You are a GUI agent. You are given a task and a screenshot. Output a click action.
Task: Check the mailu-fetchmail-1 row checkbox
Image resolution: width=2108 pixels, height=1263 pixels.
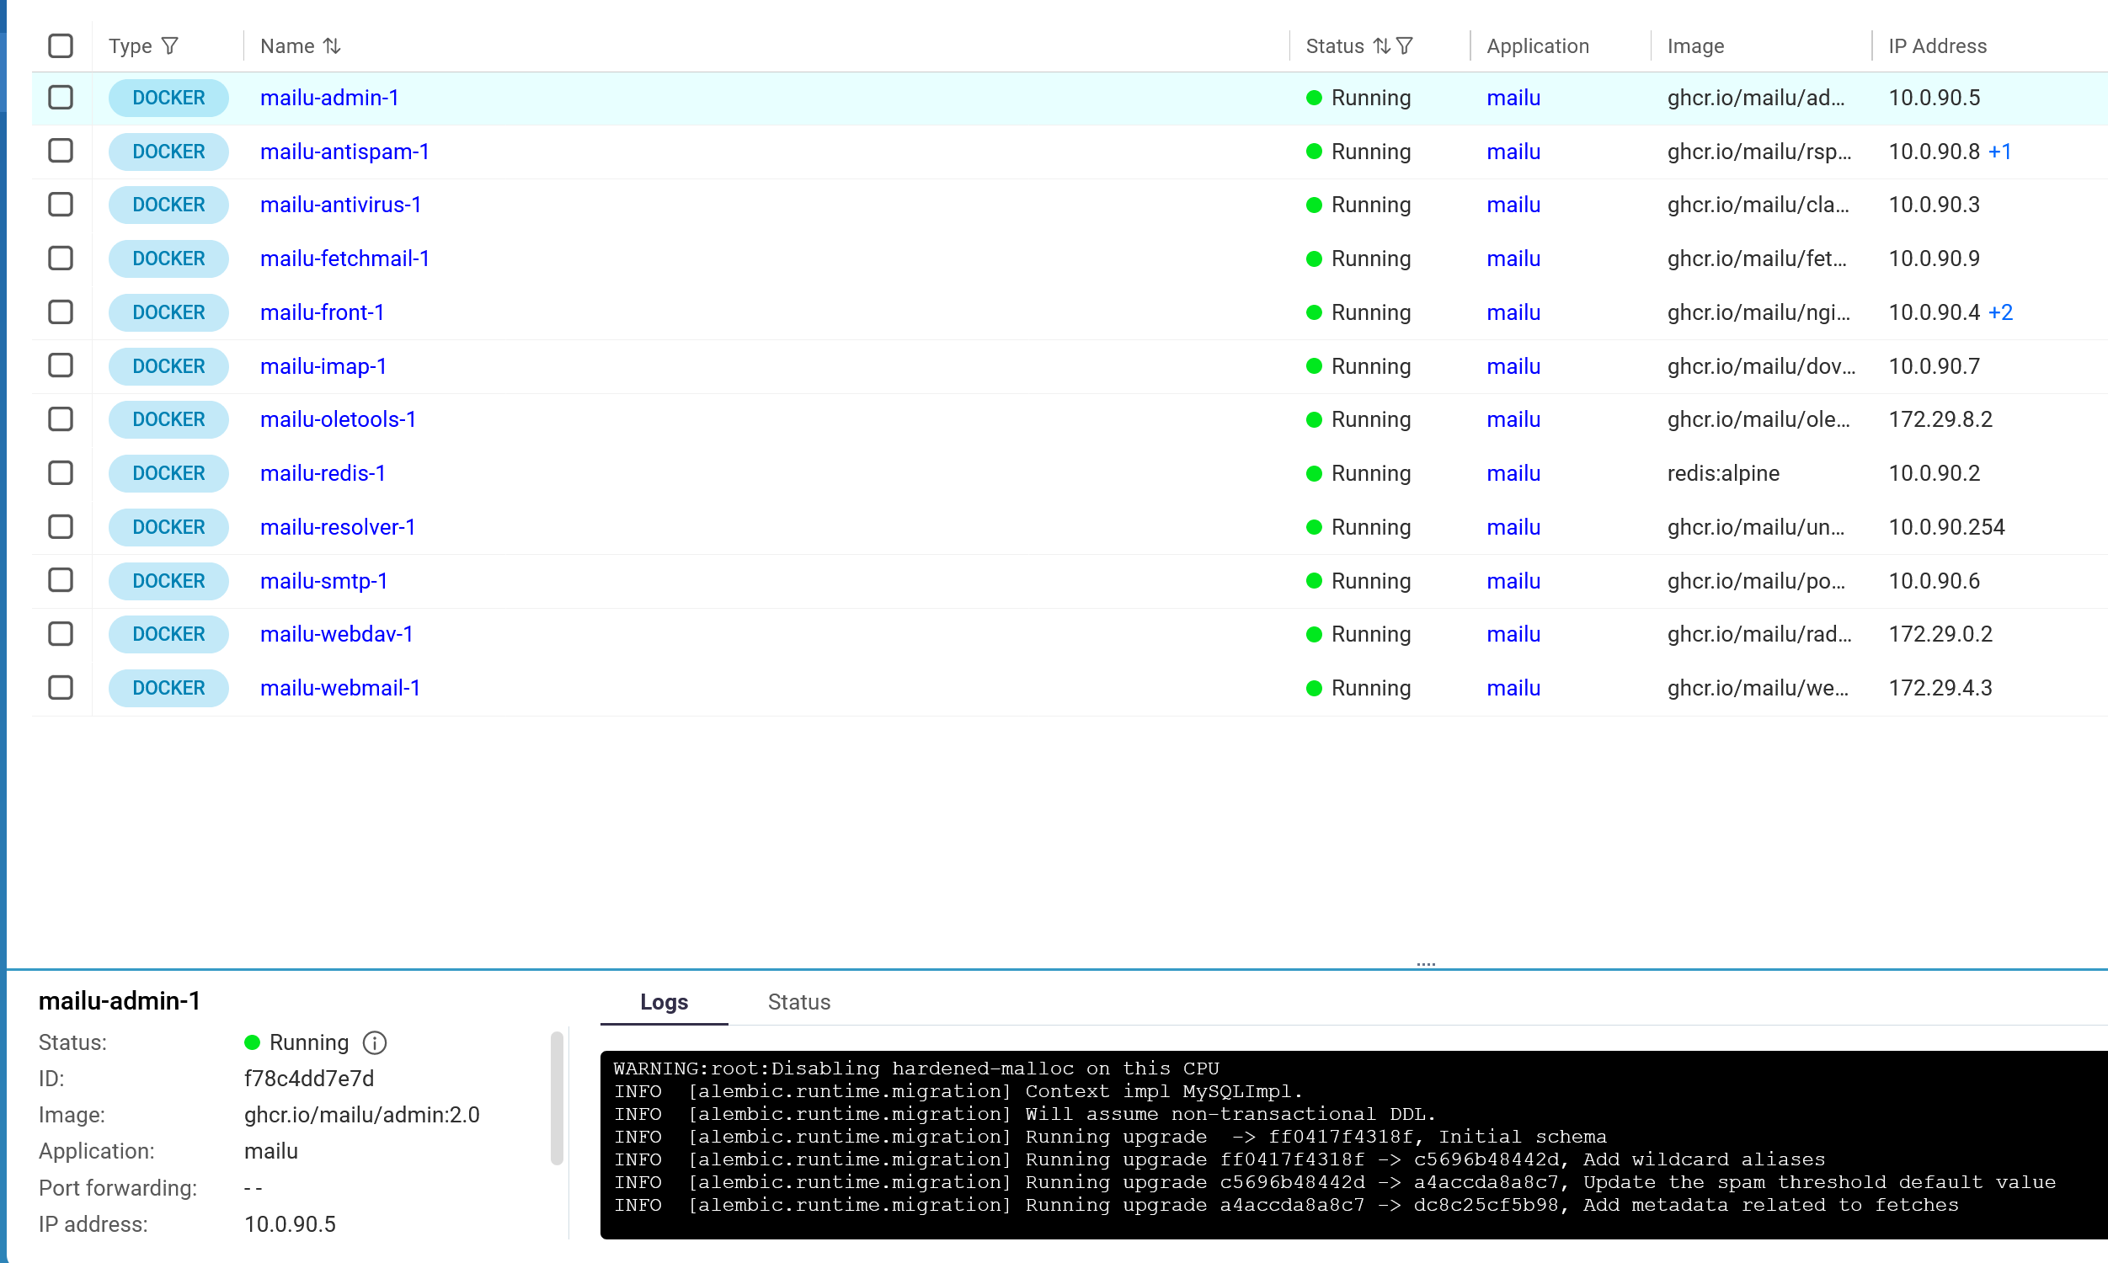[61, 258]
